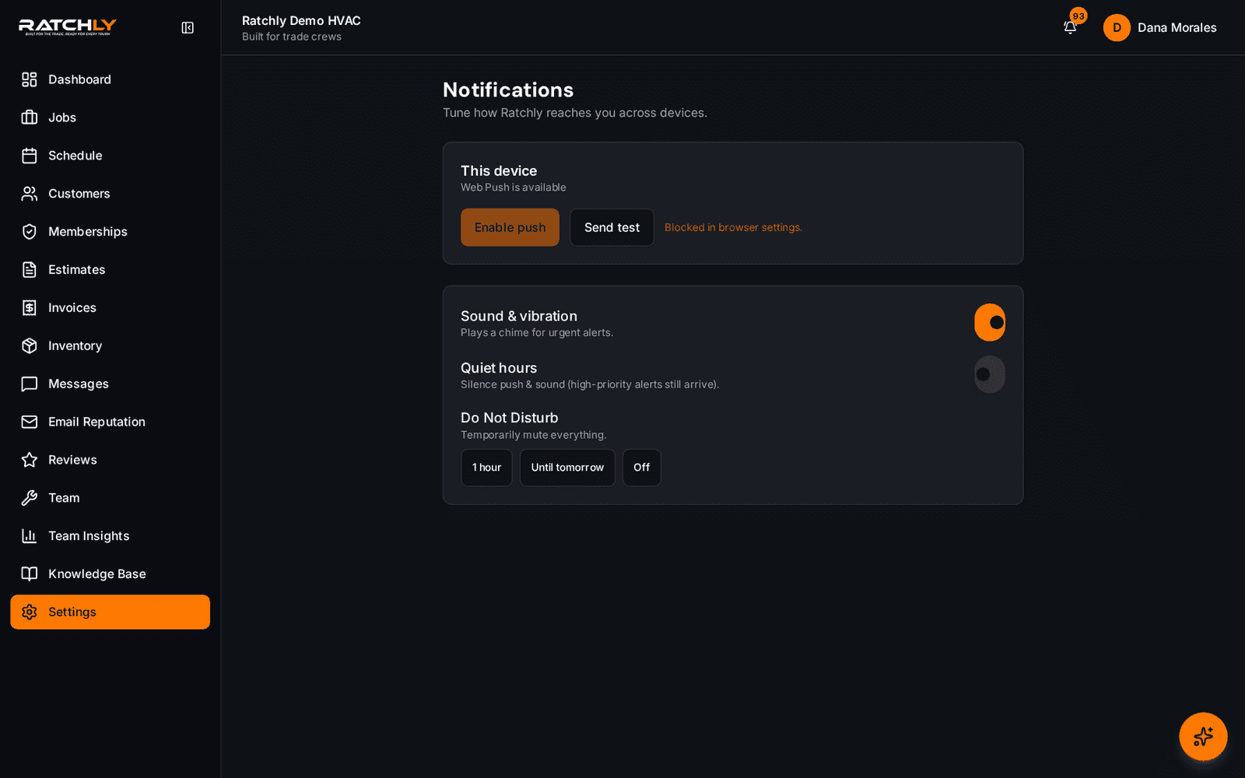
Task: Open the Team page
Action: [x=110, y=498]
